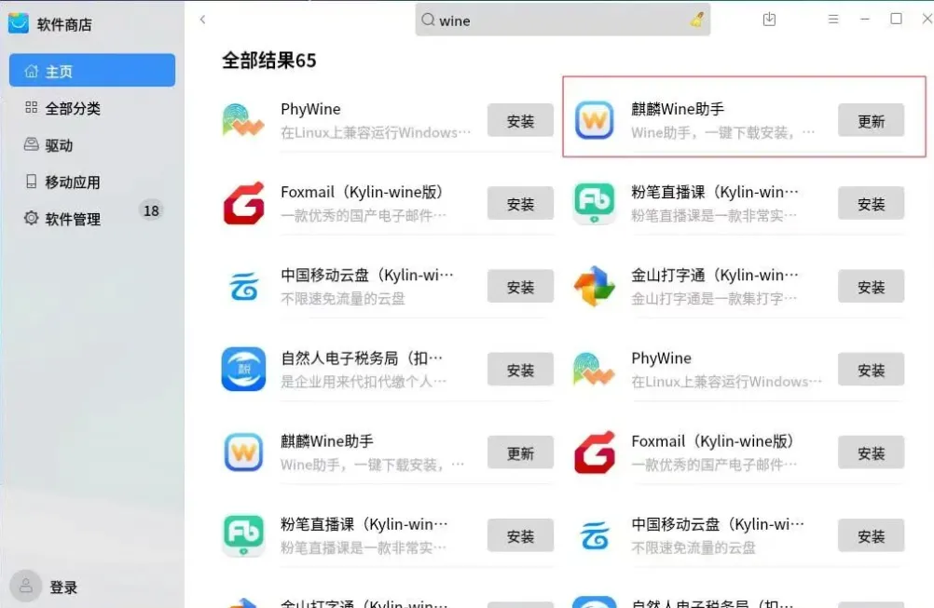This screenshot has width=934, height=608.
Task: Open the hamburger menu in title bar
Action: point(833,19)
